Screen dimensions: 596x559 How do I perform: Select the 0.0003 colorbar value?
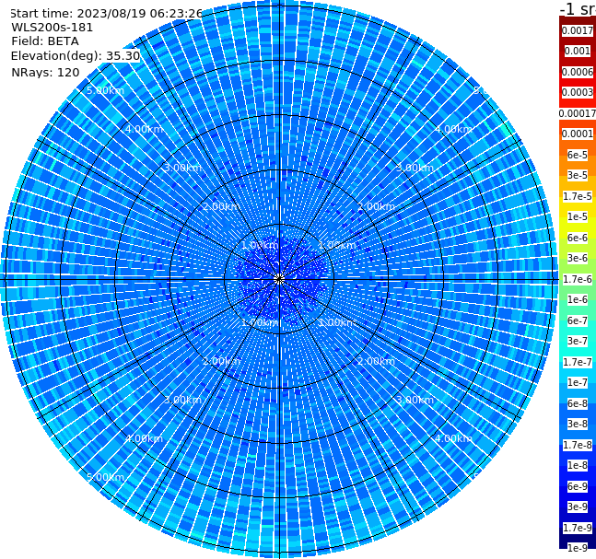click(578, 92)
